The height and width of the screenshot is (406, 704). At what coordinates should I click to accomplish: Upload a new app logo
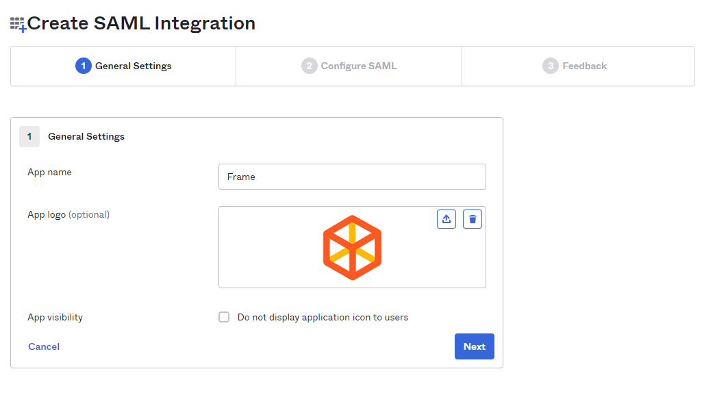coord(446,218)
